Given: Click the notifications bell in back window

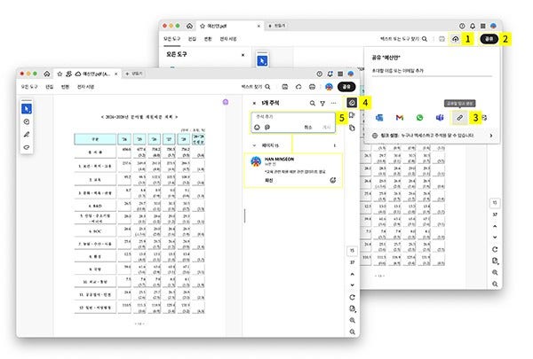Looking at the screenshot, I should point(473,26).
